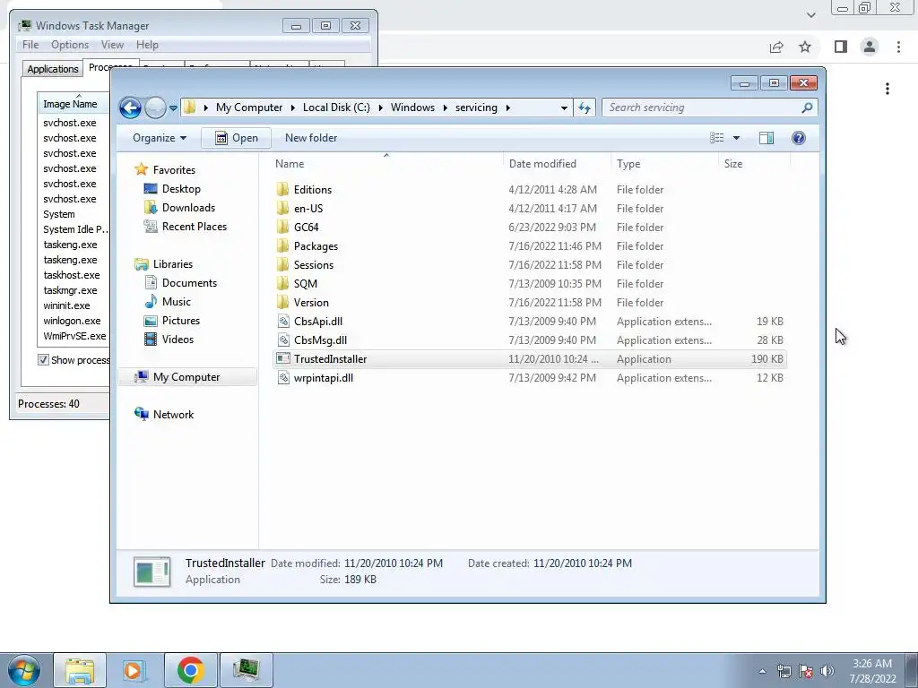Click the folder icon in the address bar

tap(189, 107)
